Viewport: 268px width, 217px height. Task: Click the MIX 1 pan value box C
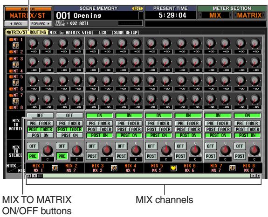tap(48, 159)
